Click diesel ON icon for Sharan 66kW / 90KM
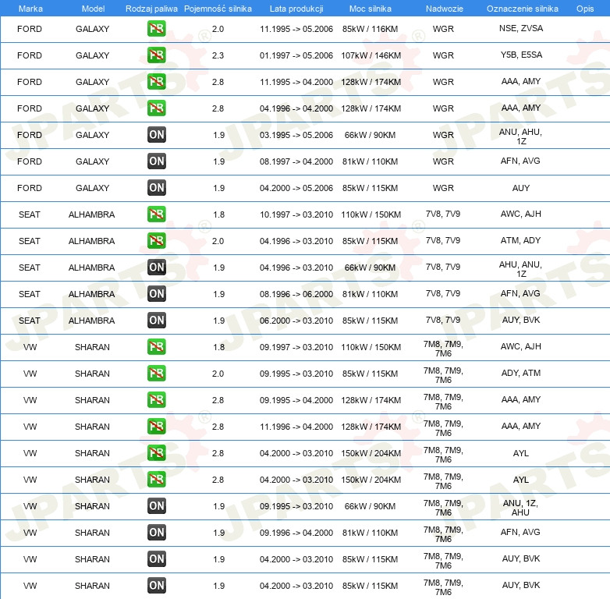This screenshot has height=599, width=610. click(x=156, y=505)
